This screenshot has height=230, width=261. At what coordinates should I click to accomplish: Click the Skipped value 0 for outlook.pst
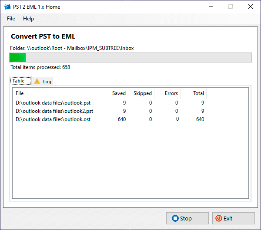151,103
